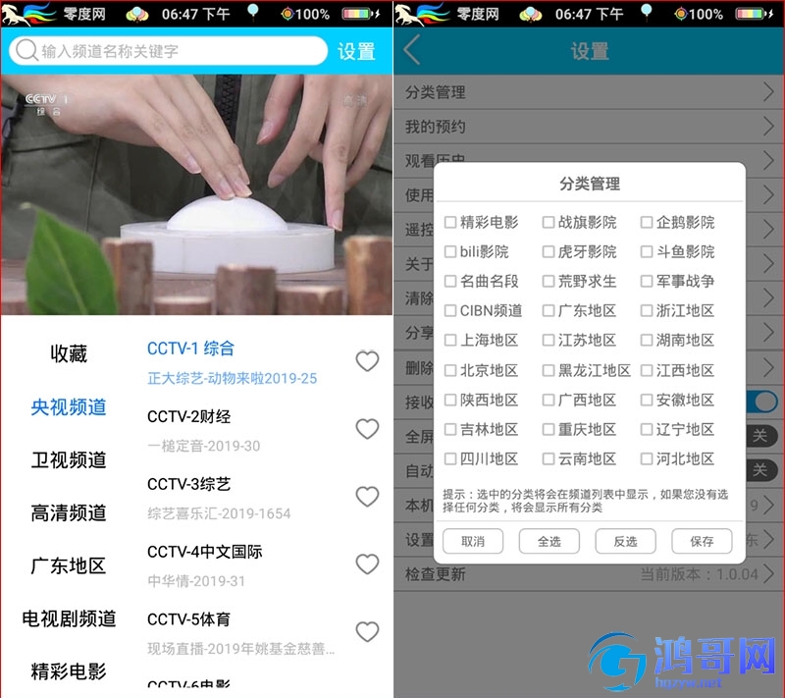Check the 浙江地区 checkbox
This screenshot has height=698, width=785.
point(647,310)
